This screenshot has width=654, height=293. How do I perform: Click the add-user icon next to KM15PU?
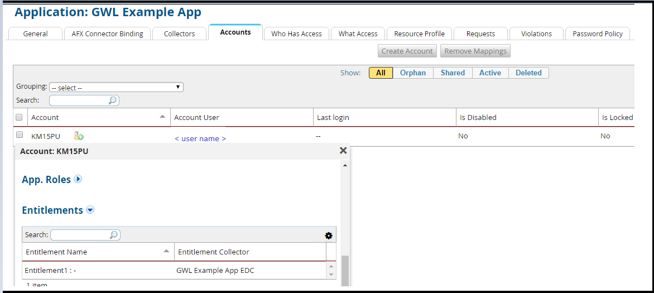coord(79,136)
